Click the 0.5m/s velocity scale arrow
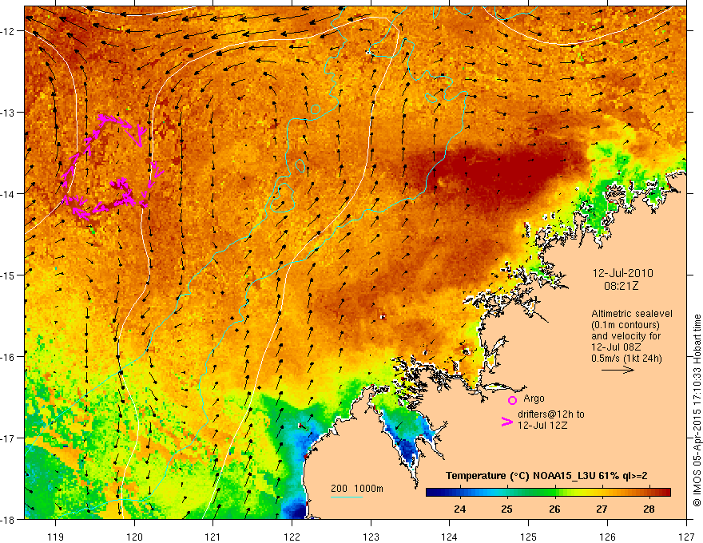This screenshot has height=543, width=703. point(618,370)
